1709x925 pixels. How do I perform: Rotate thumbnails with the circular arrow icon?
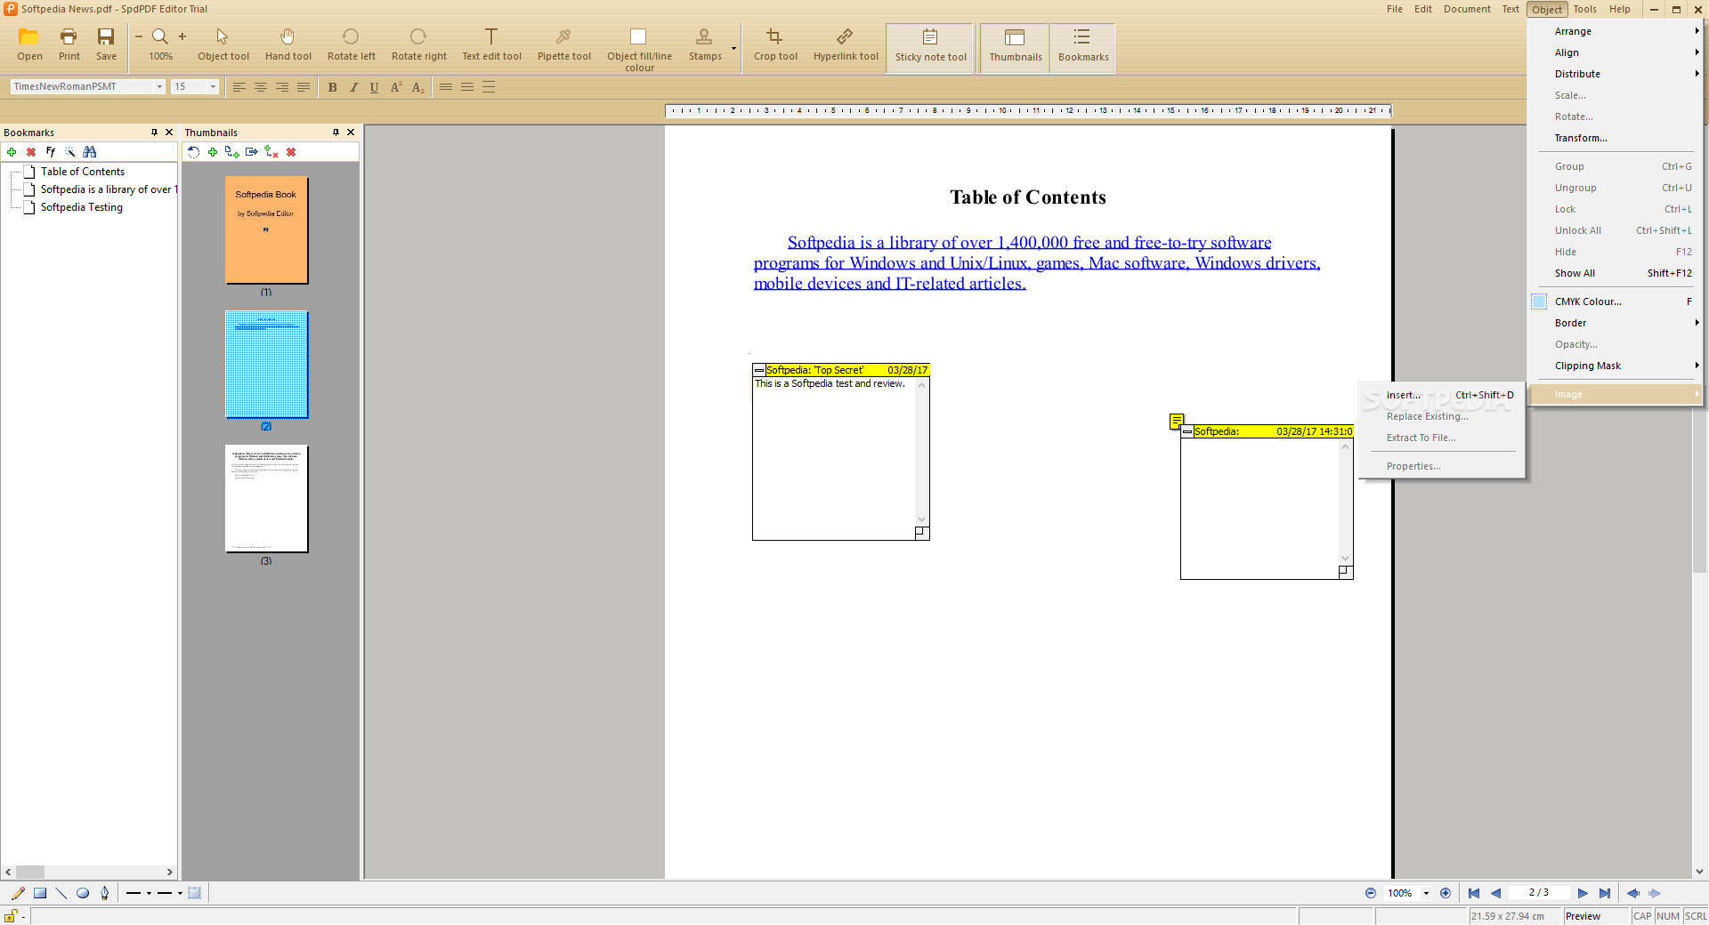click(193, 152)
